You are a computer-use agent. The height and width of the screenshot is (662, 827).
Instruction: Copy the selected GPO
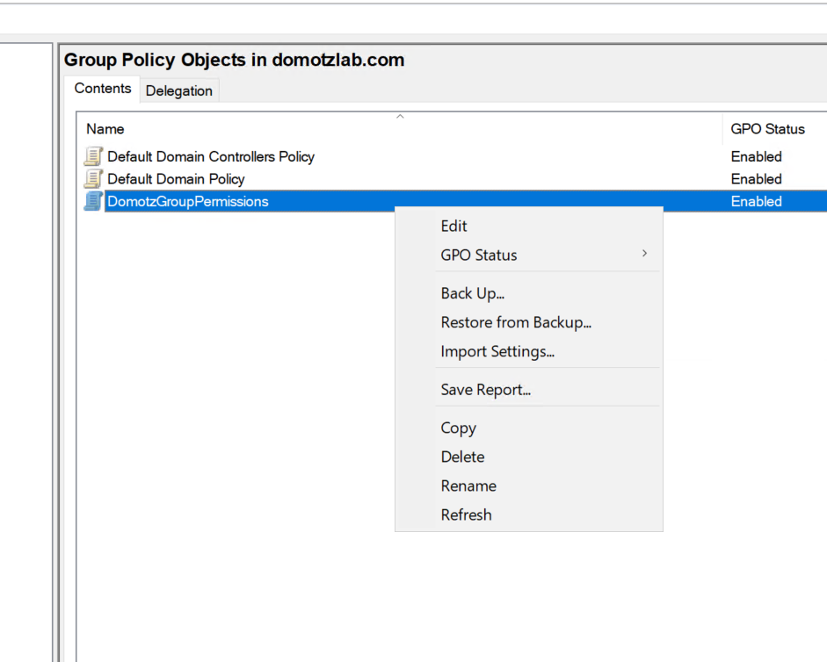click(458, 428)
